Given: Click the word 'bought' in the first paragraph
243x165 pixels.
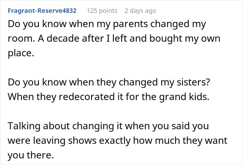Looking at the screenshot, I should [x=166, y=39].
